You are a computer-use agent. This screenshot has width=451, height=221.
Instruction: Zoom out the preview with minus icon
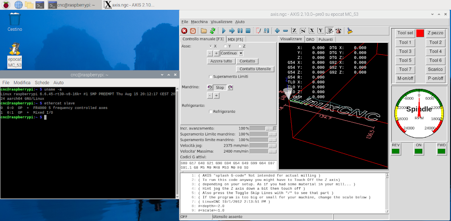[285, 31]
